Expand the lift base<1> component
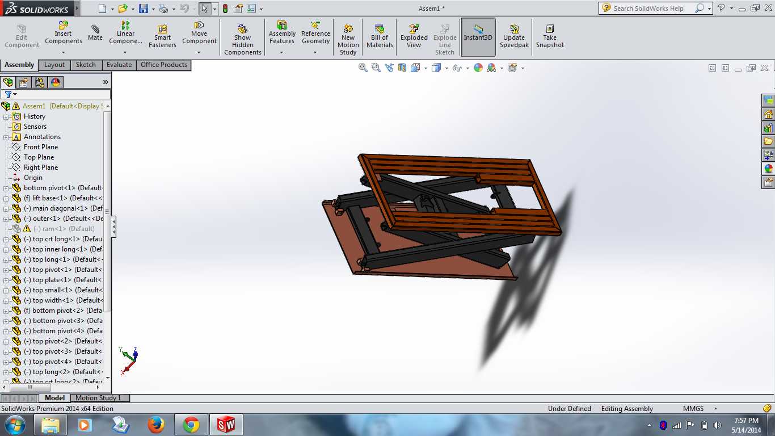The height and width of the screenshot is (436, 775). [x=6, y=198]
